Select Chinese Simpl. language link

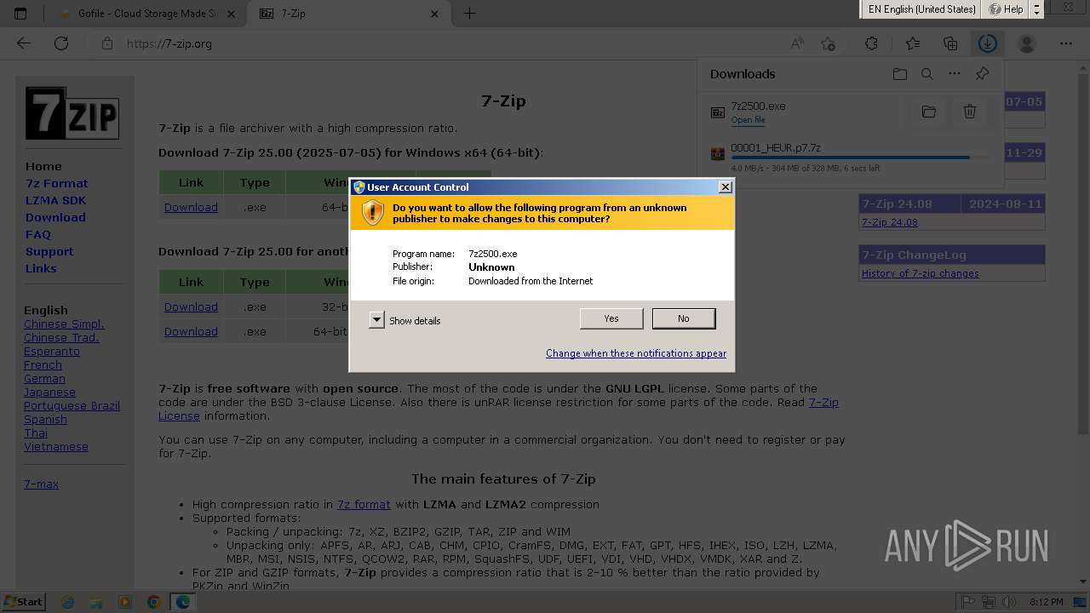click(64, 324)
